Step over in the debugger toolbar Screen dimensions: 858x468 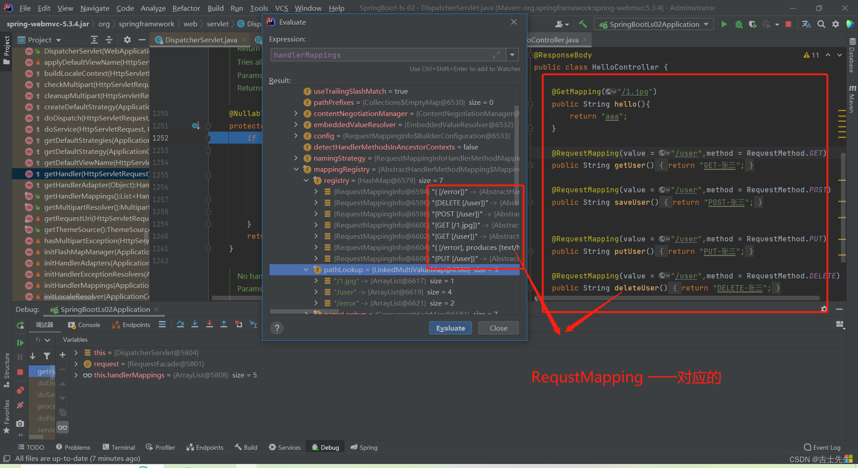pyautogui.click(x=180, y=324)
